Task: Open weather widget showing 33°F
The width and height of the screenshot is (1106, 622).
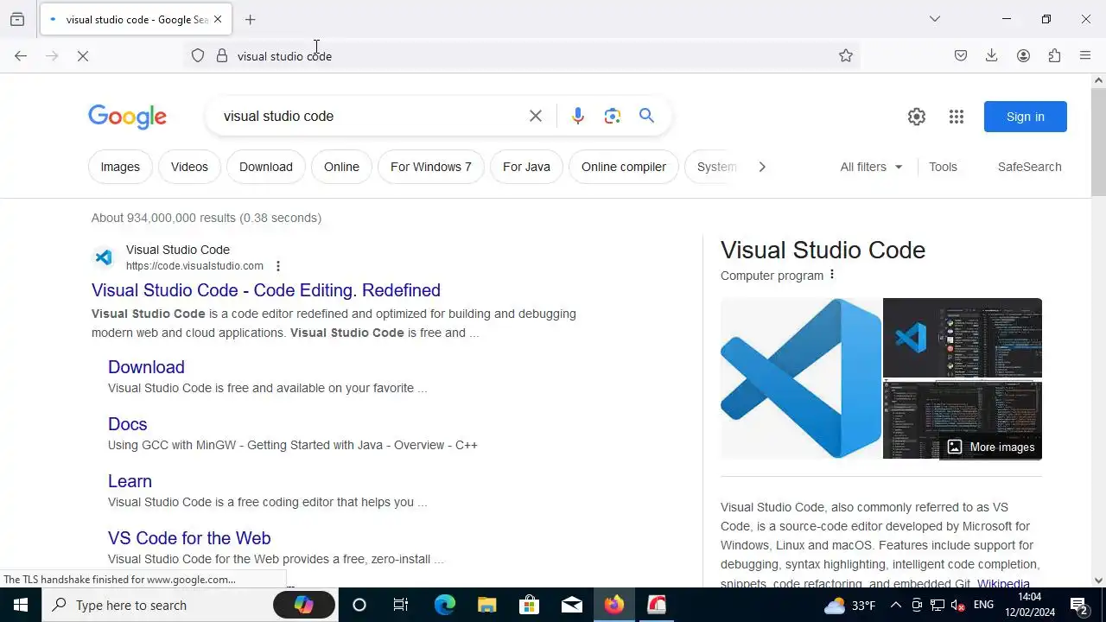Action: [x=850, y=605]
